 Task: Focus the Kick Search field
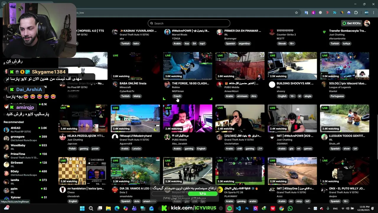(189, 23)
